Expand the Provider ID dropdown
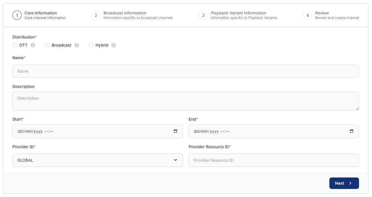Viewport: 372px width, 197px height. click(97, 160)
